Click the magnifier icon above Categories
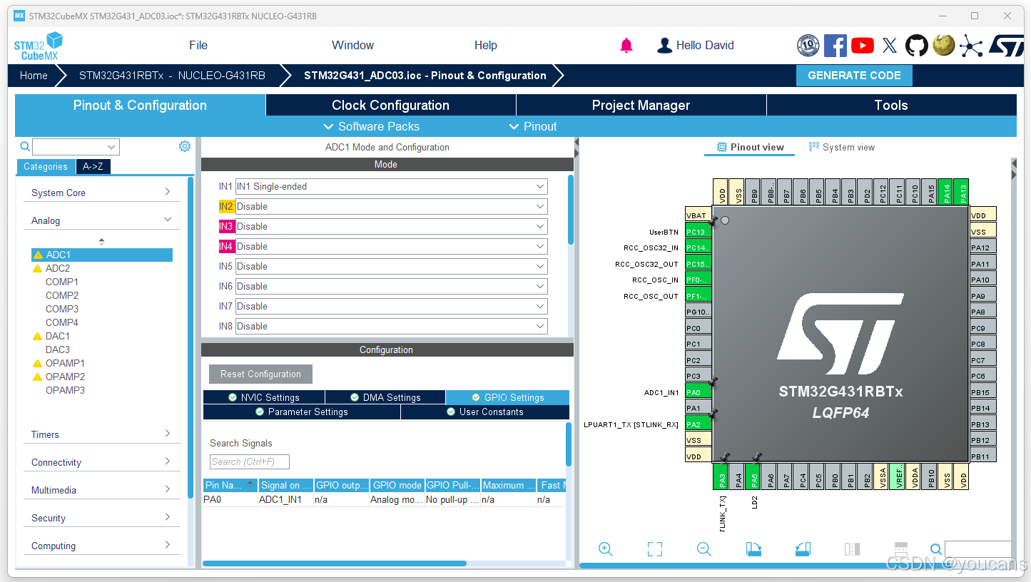The width and height of the screenshot is (1031, 582). (25, 147)
